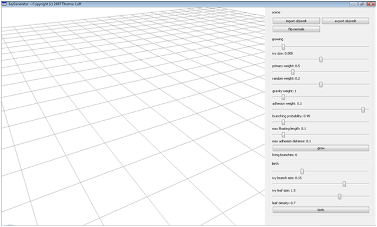Viewport: 377px width, 227px height.
Task: Maximize the IvyGenerator window
Action: (x=362, y=4)
